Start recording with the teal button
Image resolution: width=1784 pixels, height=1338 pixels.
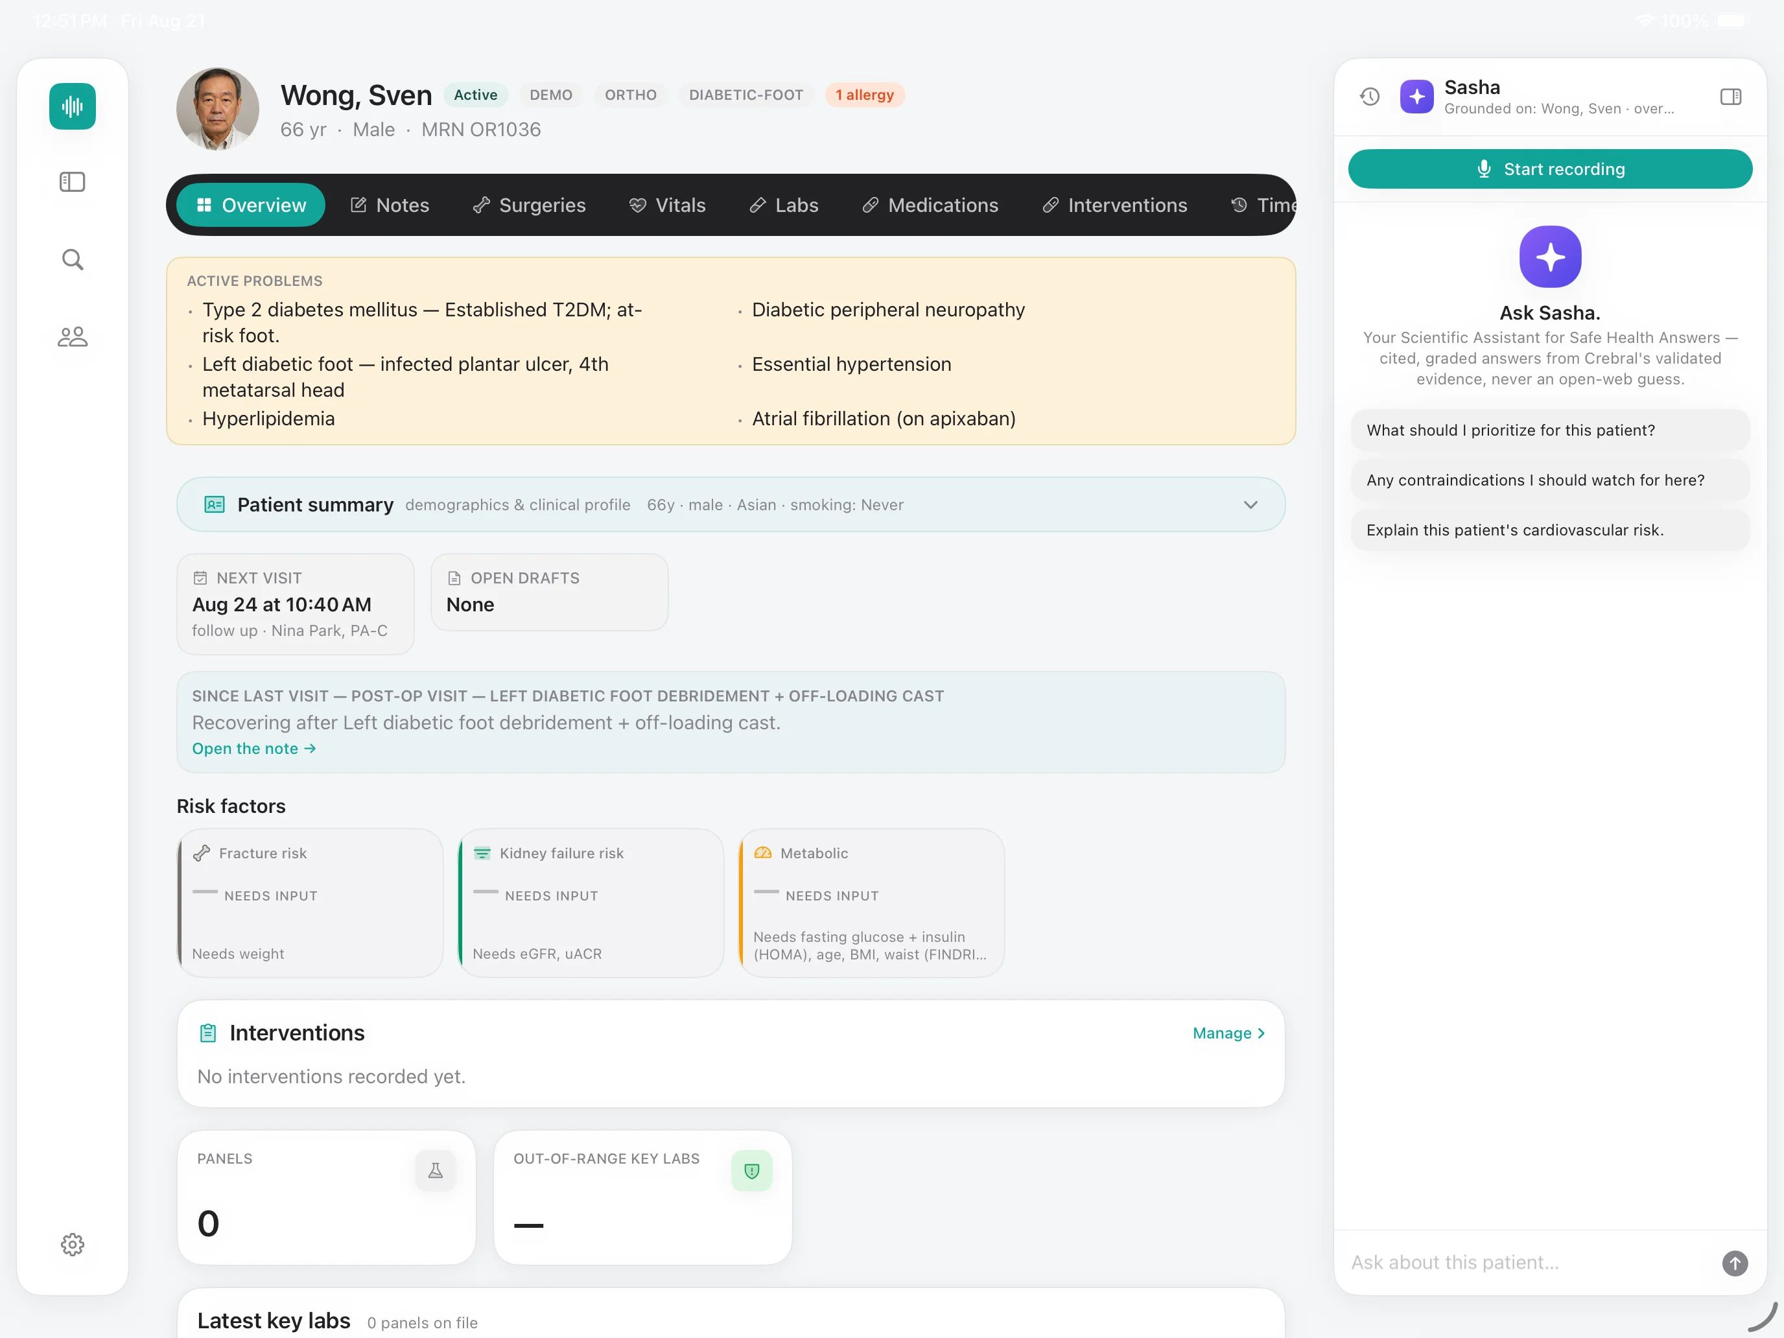pyautogui.click(x=1550, y=169)
